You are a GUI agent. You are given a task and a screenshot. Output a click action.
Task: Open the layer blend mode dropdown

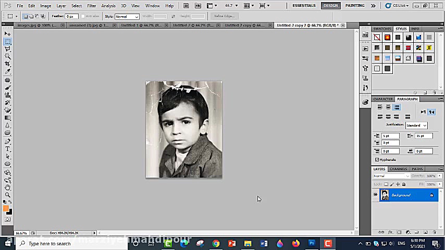click(391, 176)
